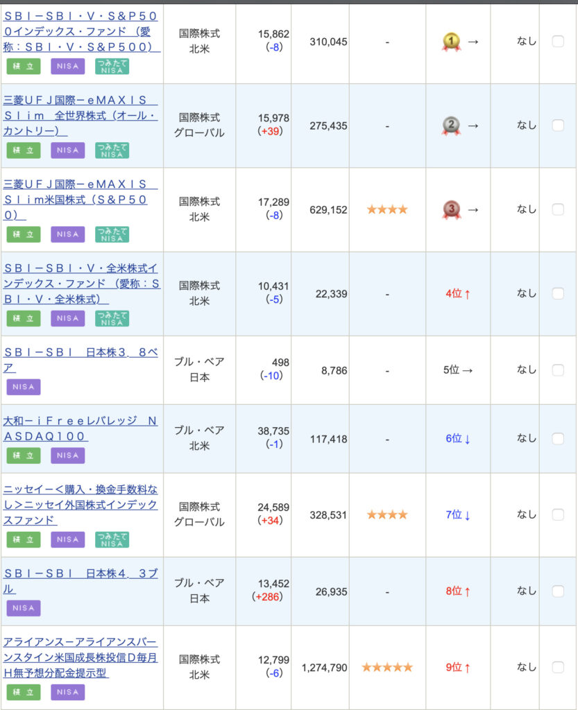Click NISA badge in オール・カントリー row
This screenshot has width=578, height=710.
[x=67, y=150]
